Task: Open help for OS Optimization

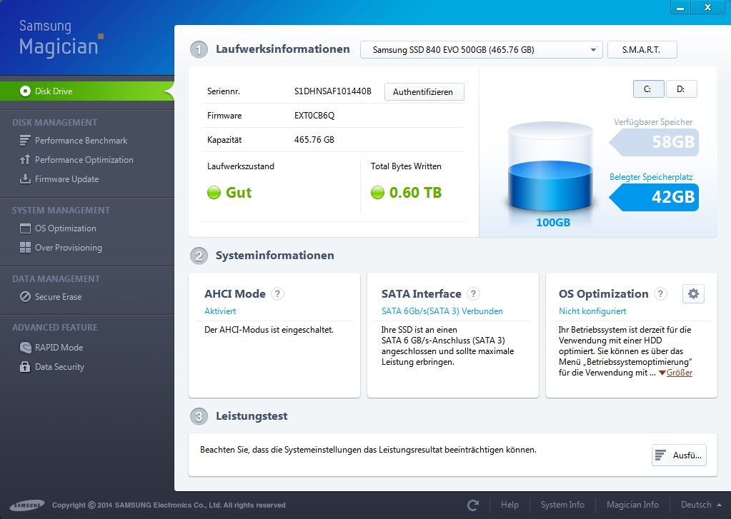Action: click(660, 293)
